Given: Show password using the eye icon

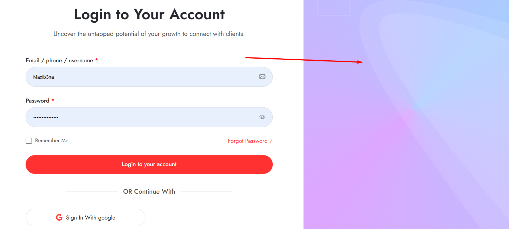Looking at the screenshot, I should pos(262,117).
